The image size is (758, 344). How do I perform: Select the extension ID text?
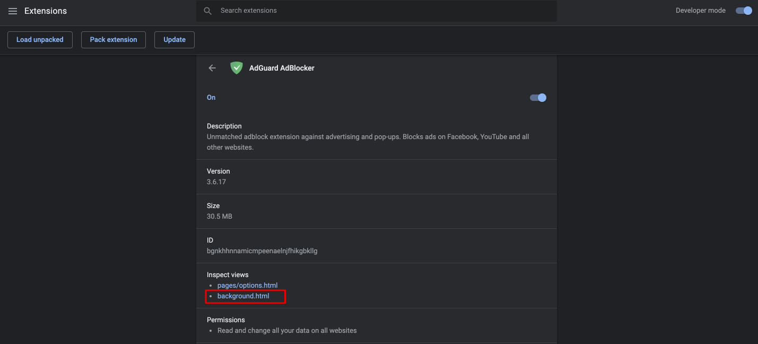point(262,251)
